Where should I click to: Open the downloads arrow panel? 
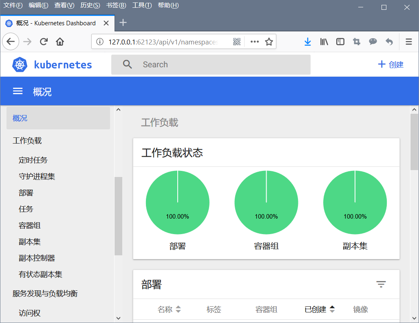coord(308,42)
